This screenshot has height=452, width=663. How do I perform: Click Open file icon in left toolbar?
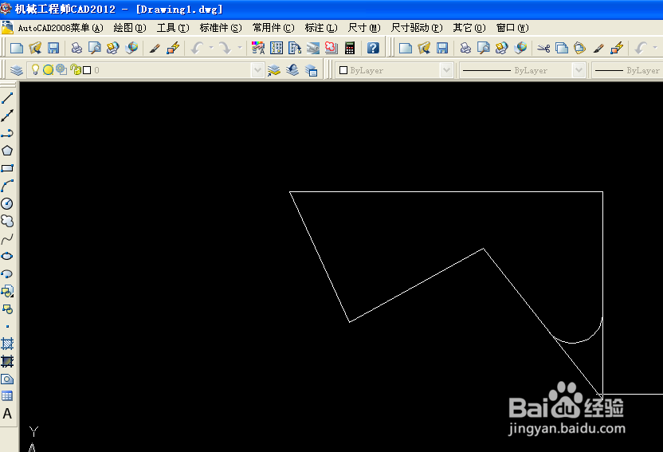35,48
